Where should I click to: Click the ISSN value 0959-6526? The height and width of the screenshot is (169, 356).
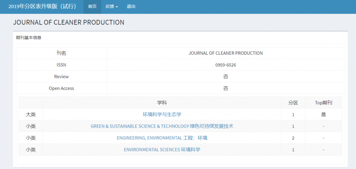(225, 65)
